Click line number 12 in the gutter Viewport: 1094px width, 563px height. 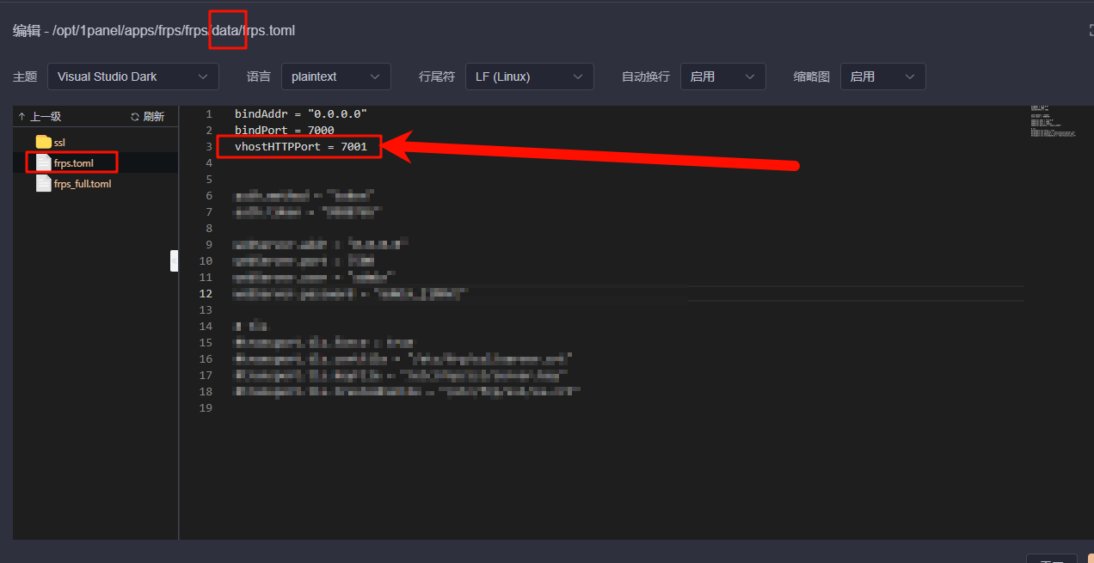[x=206, y=294]
